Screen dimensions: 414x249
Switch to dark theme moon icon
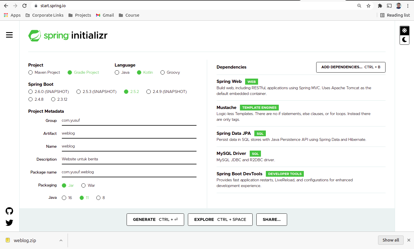point(405,40)
